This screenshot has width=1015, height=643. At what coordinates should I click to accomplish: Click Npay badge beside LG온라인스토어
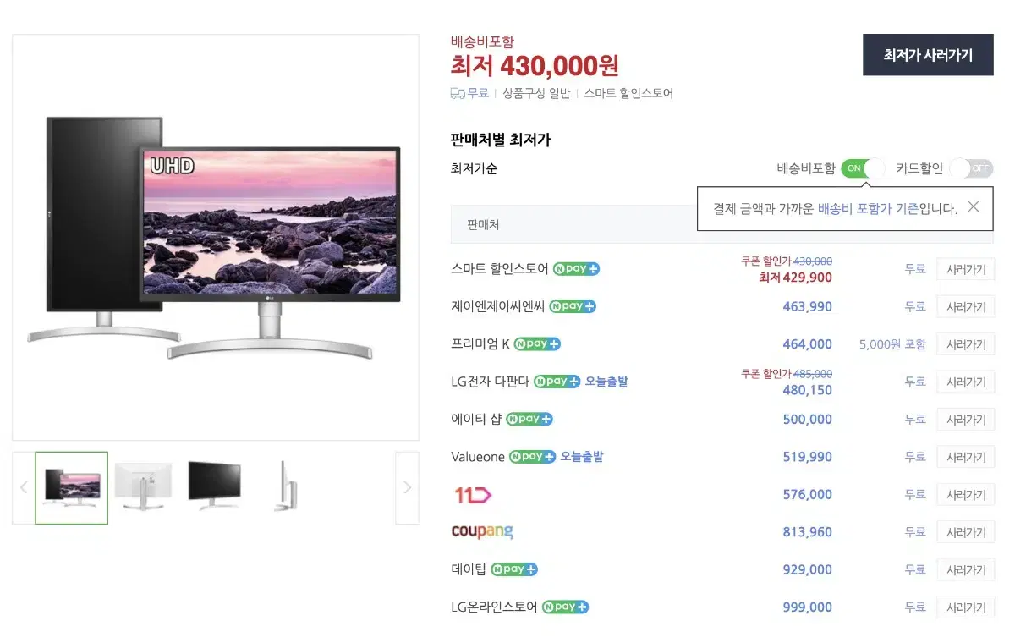pos(565,607)
